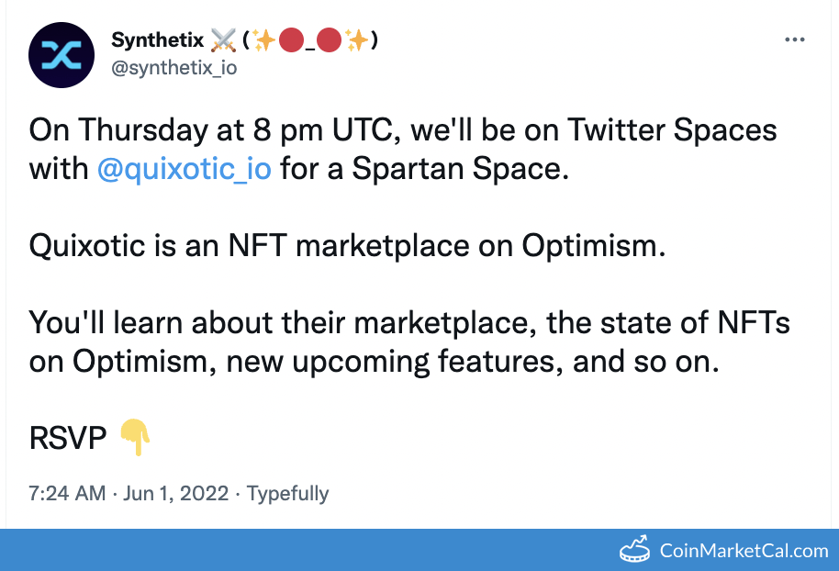Click the left red circle emoji
Image resolution: width=839 pixels, height=571 pixels.
(291, 40)
